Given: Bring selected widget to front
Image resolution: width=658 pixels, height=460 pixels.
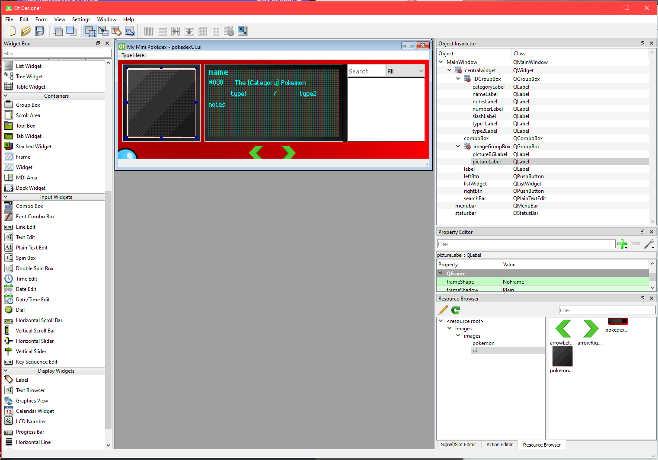Looking at the screenshot, I should [x=71, y=31].
